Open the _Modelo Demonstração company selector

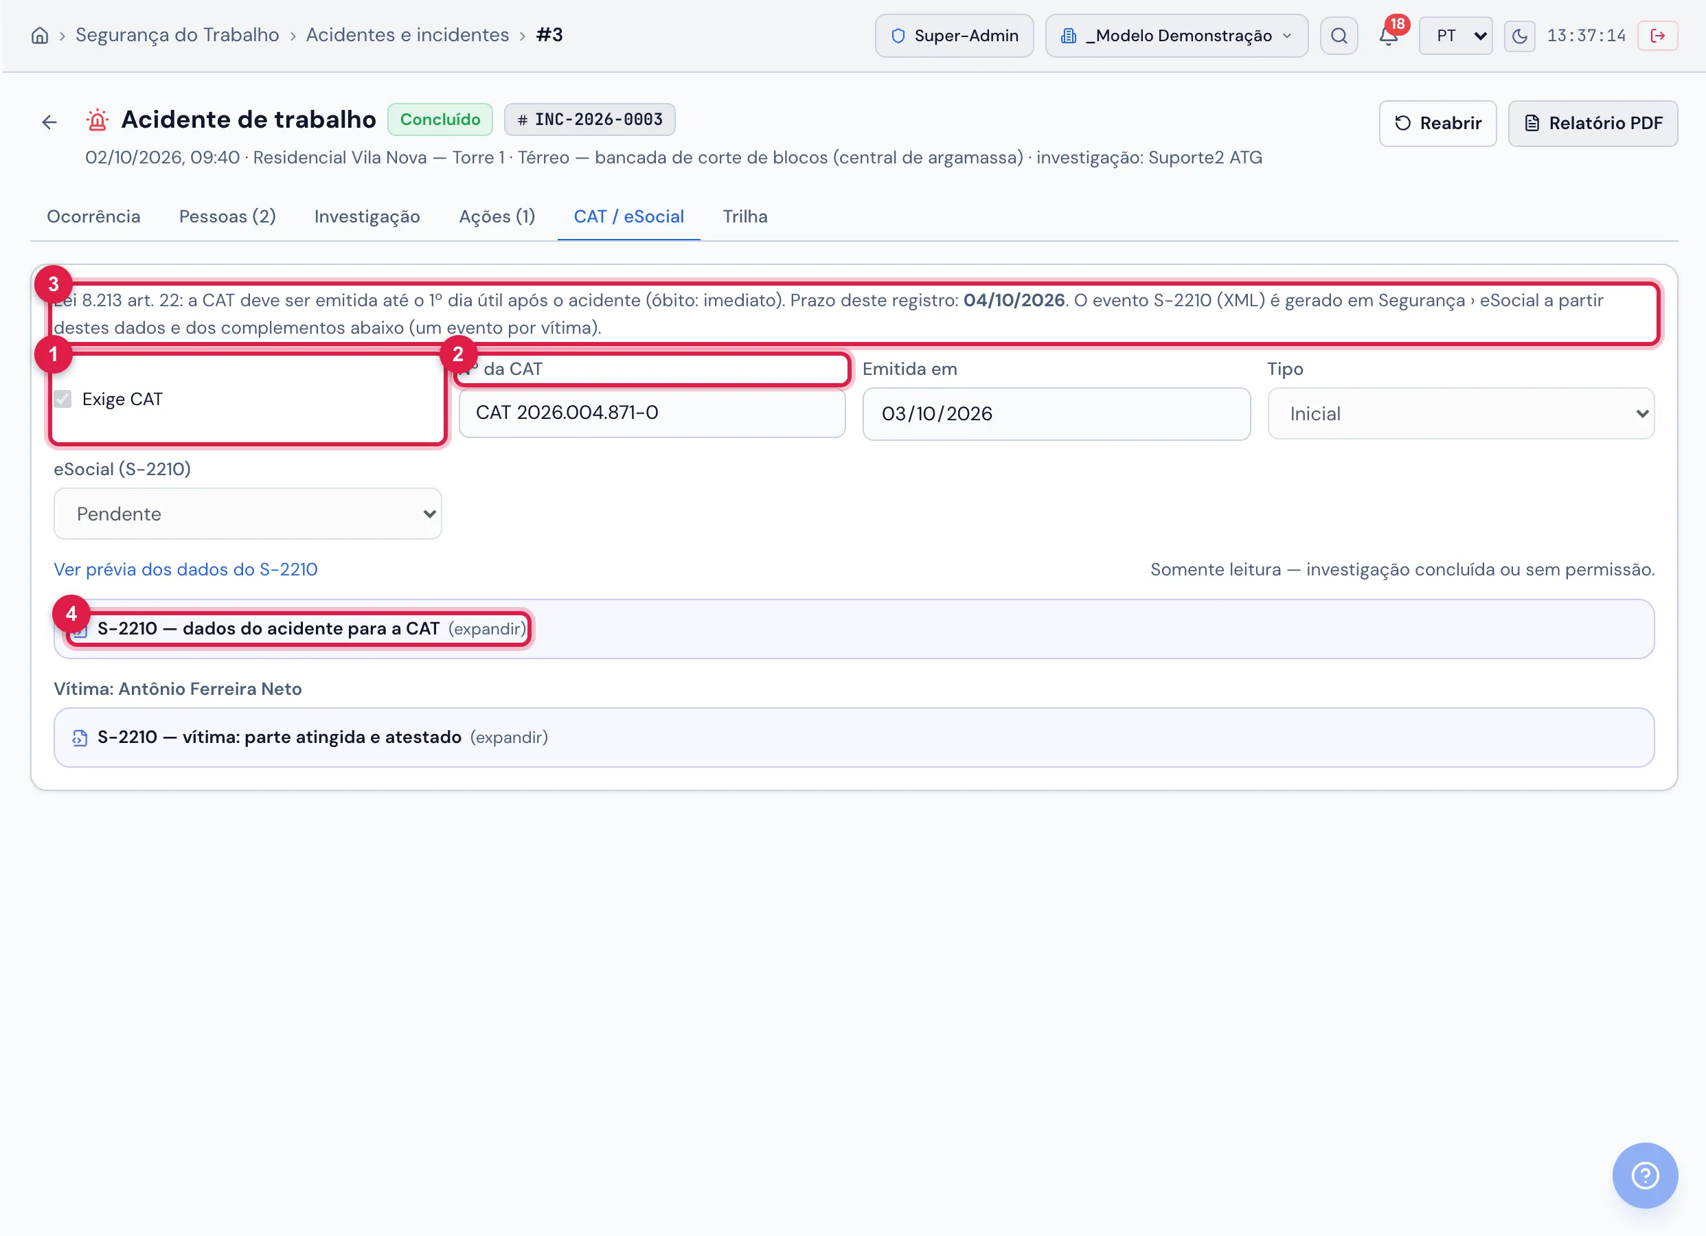1176,35
